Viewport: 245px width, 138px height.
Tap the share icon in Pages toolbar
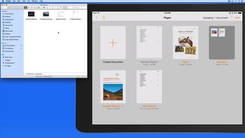(104, 18)
